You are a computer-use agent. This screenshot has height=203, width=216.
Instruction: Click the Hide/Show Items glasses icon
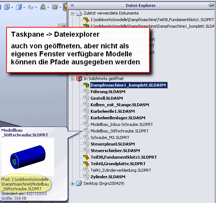coord(31,7)
